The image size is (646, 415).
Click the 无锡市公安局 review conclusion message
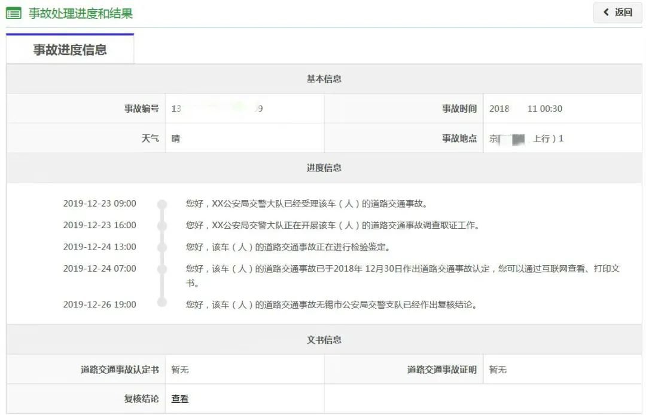[x=331, y=305]
